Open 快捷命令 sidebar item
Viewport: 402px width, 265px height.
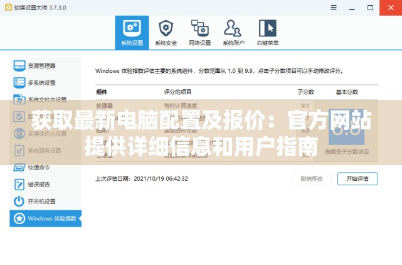(x=45, y=168)
